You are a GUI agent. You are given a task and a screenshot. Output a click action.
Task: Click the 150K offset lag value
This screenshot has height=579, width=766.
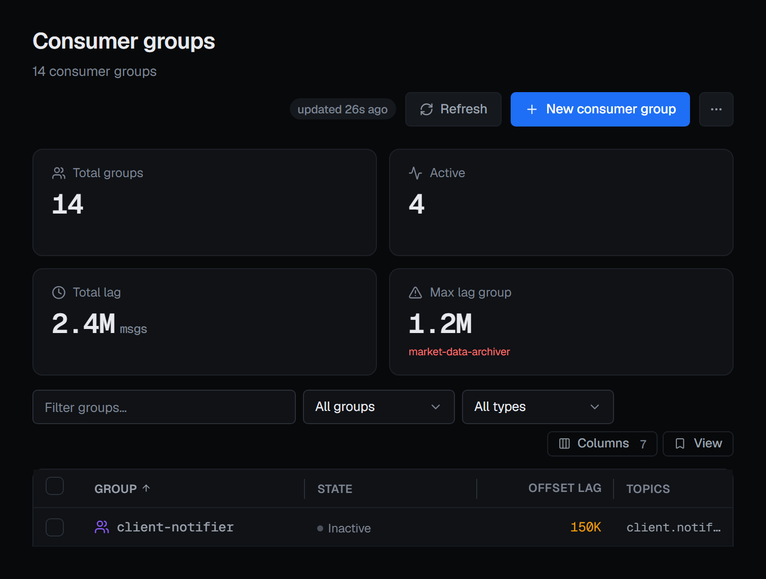pos(586,527)
